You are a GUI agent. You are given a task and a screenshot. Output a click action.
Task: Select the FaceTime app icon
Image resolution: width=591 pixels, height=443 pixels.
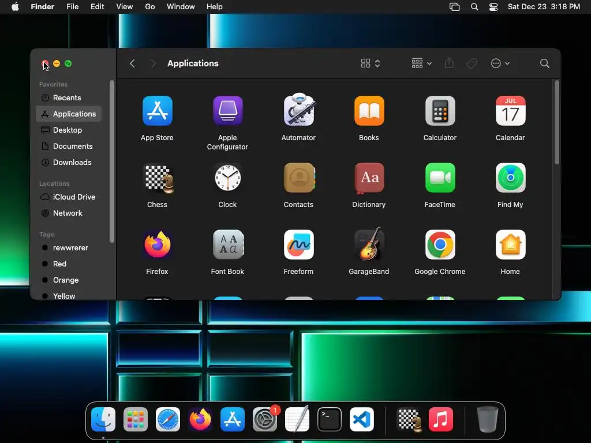pyautogui.click(x=440, y=178)
